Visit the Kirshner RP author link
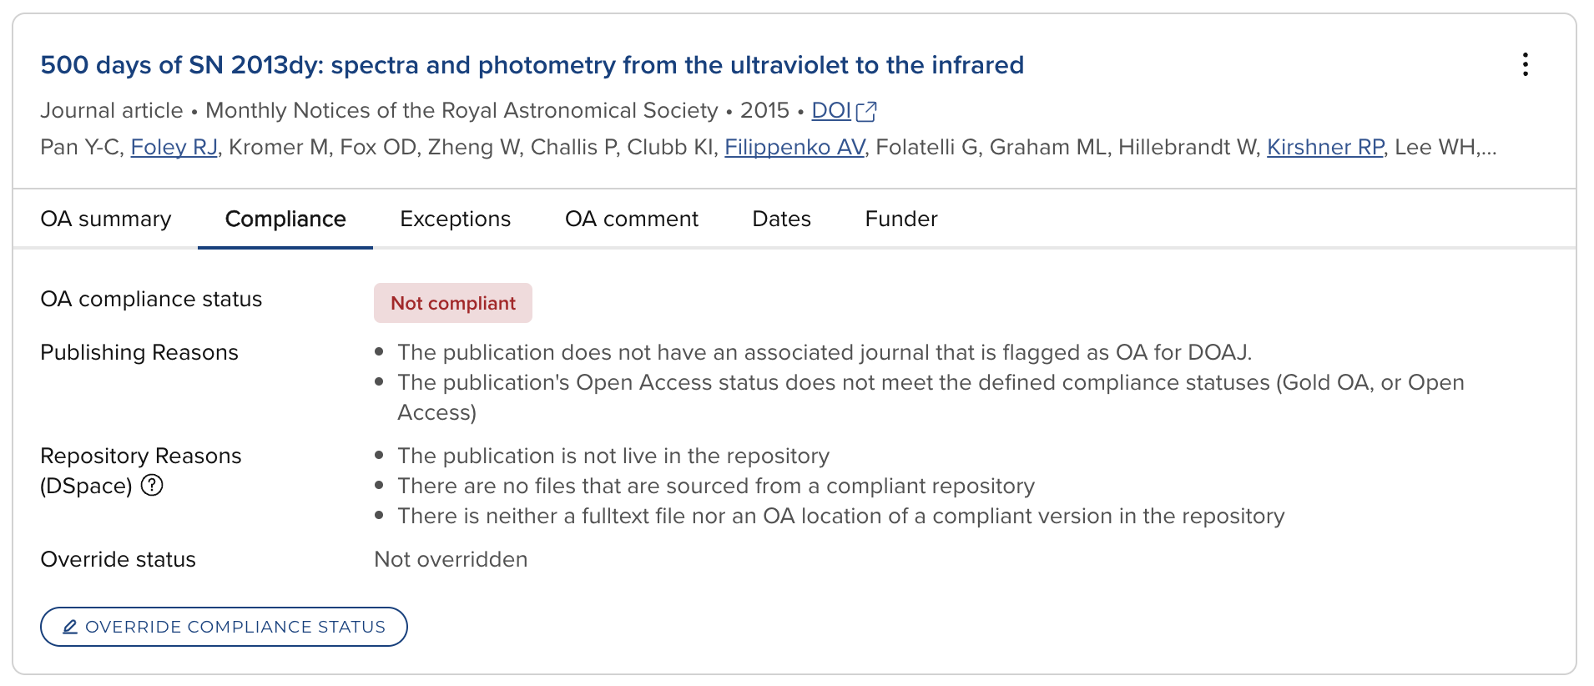The width and height of the screenshot is (1594, 686). (1324, 147)
